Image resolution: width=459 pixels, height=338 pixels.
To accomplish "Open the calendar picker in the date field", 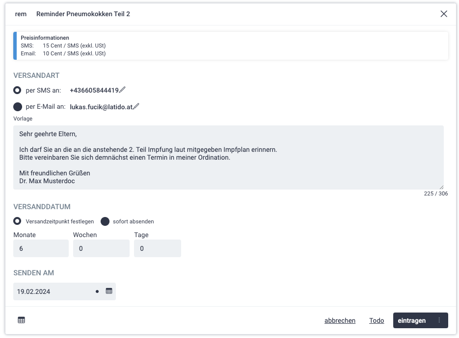I will coord(109,291).
